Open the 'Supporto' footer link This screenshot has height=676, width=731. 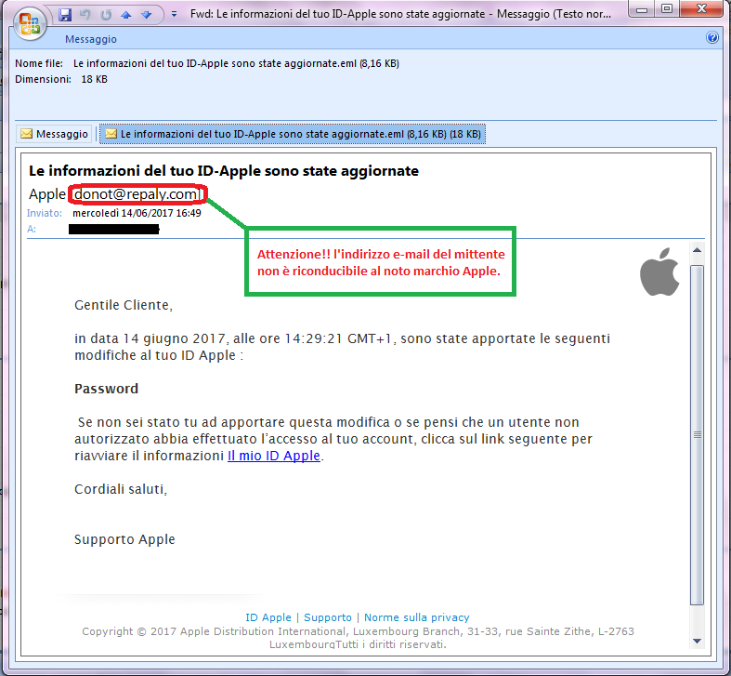[x=328, y=617]
